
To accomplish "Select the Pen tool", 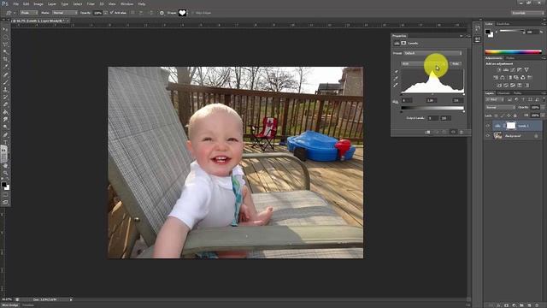I will click(5, 135).
